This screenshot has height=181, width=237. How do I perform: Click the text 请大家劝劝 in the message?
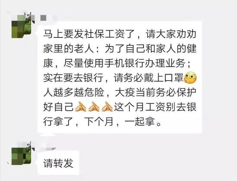pos(171,34)
